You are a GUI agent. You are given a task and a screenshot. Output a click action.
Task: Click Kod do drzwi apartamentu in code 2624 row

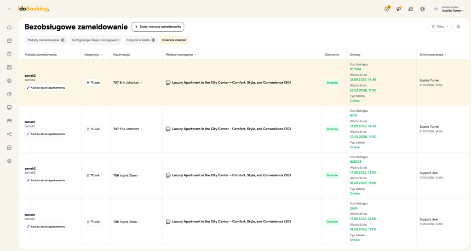[46, 227]
